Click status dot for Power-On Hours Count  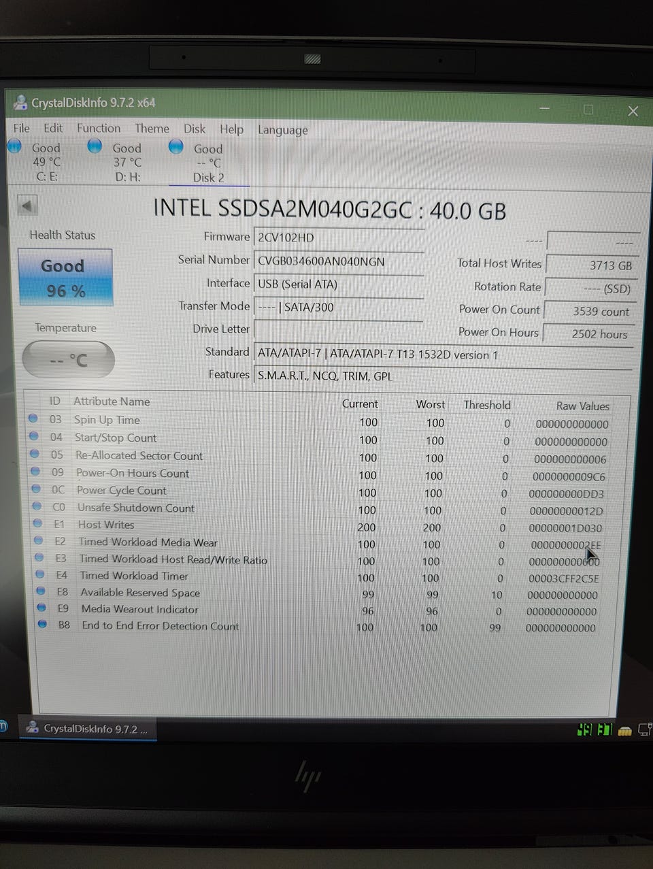[35, 471]
